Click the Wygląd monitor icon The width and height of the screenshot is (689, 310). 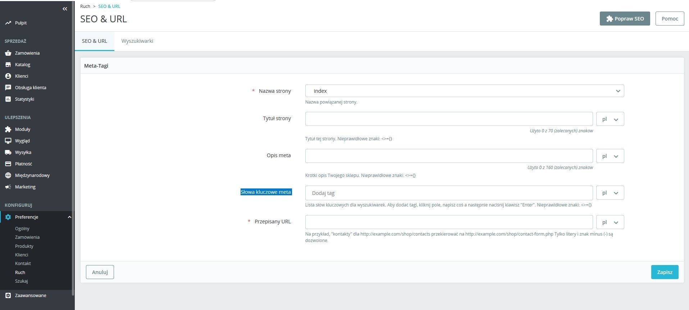(x=8, y=141)
